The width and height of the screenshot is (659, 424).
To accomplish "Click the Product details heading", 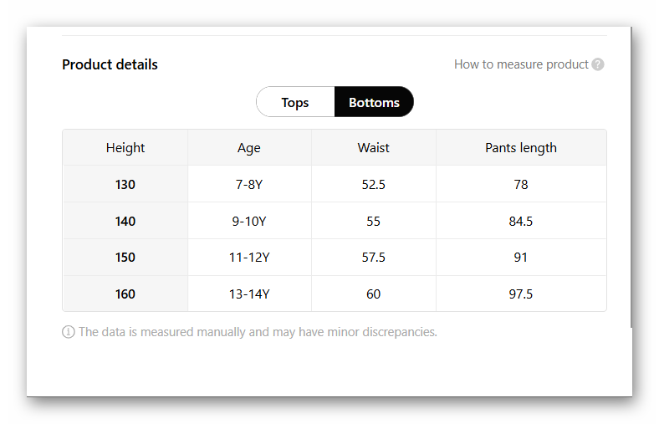I will click(x=110, y=64).
